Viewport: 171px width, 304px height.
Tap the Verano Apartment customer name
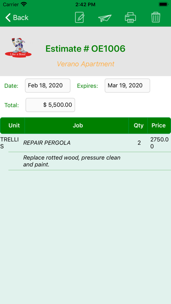[85, 64]
